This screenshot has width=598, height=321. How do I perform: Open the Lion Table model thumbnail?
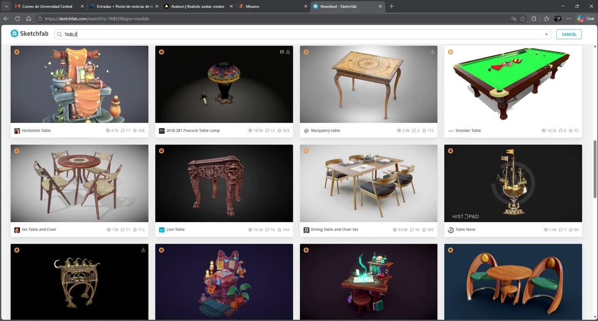pos(224,183)
